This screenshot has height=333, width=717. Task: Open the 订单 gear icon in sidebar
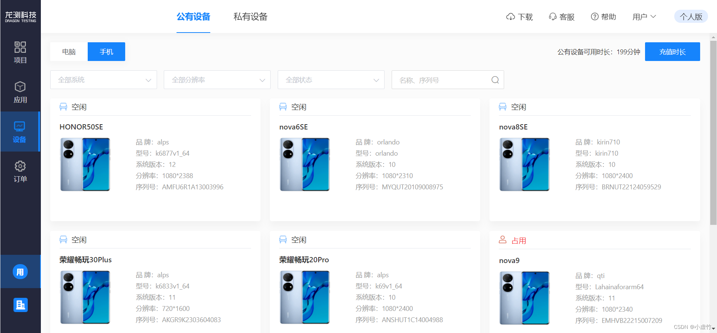[20, 166]
